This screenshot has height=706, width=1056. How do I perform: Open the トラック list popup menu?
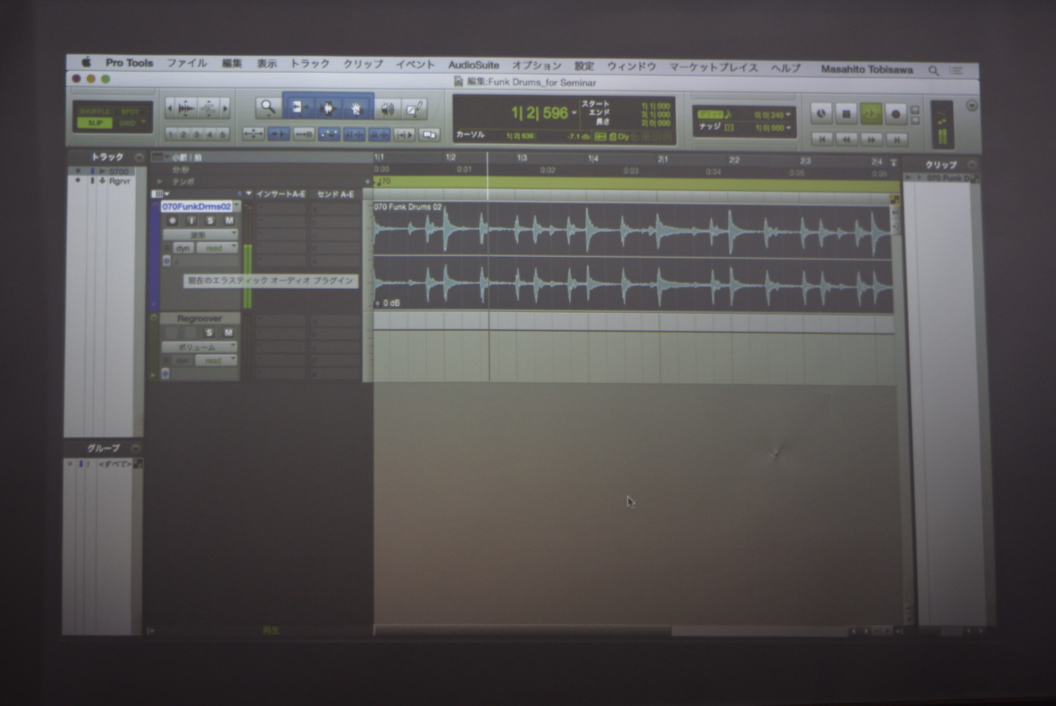[x=139, y=157]
